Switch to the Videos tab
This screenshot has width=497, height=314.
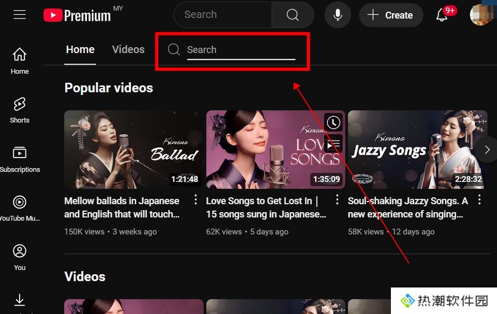pos(128,49)
